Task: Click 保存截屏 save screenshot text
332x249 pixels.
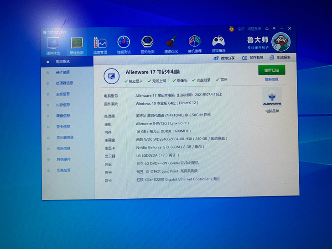Action: click(256, 58)
